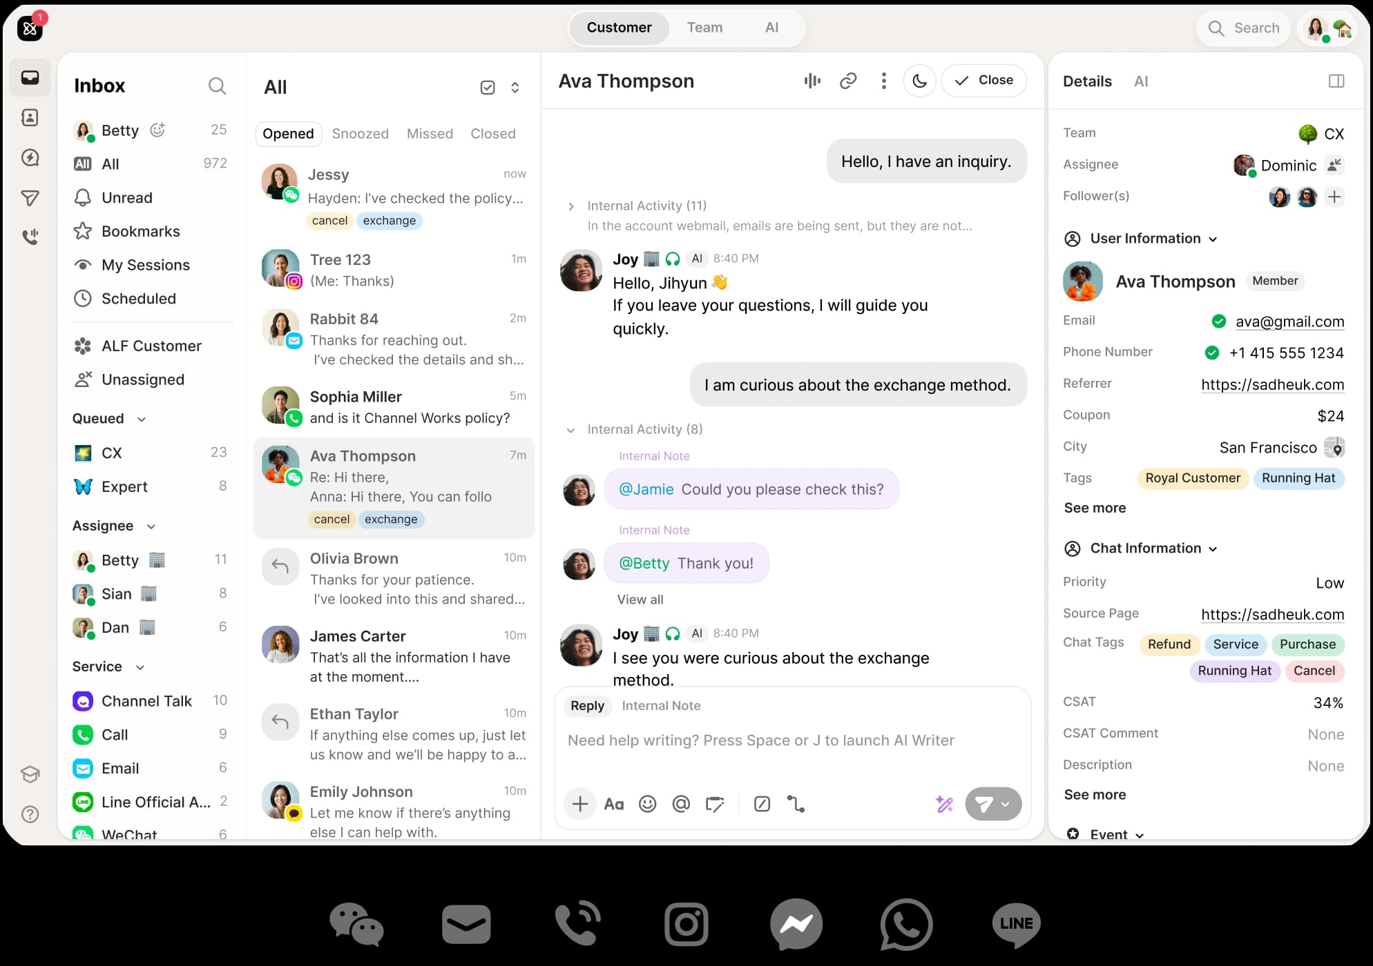Toggle the select-chats checkbox beside All
Image resolution: width=1373 pixels, height=966 pixels.
click(x=488, y=88)
